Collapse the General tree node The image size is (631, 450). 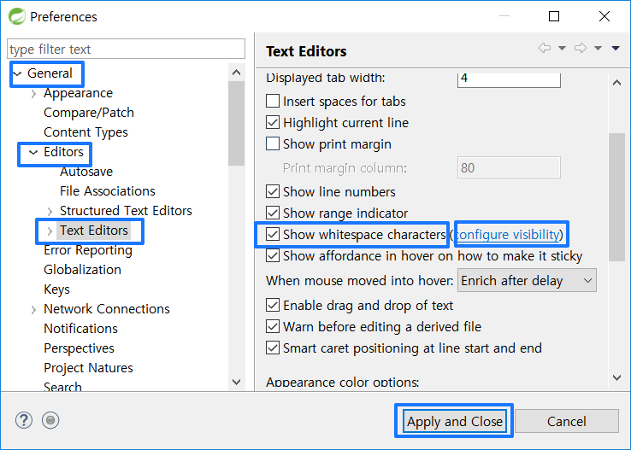click(17, 73)
